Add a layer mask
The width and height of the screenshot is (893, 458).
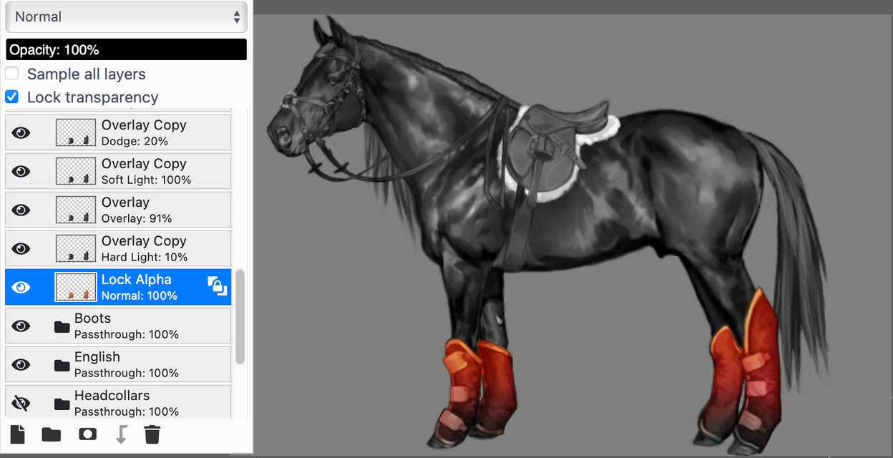click(x=87, y=434)
